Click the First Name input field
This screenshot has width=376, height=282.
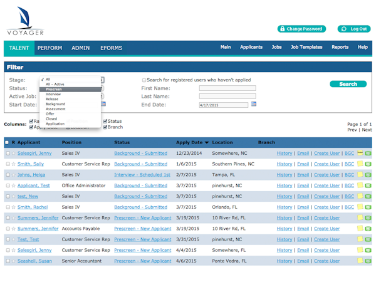(x=227, y=88)
